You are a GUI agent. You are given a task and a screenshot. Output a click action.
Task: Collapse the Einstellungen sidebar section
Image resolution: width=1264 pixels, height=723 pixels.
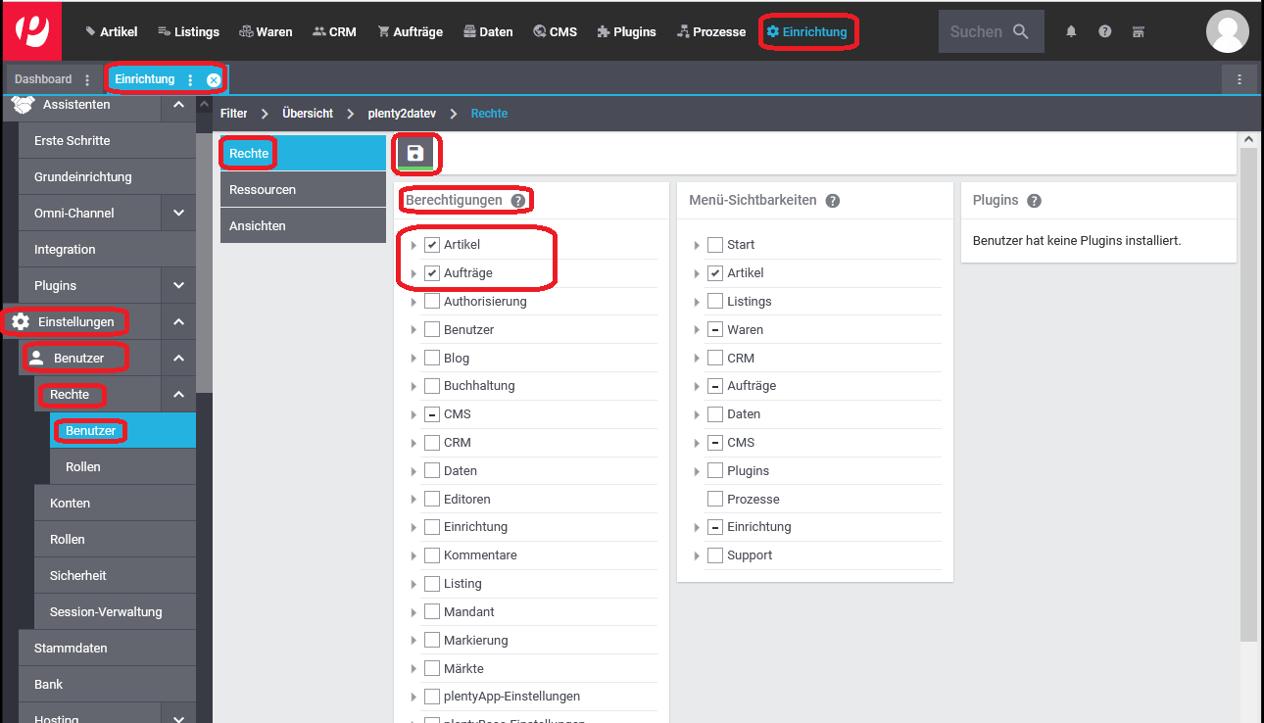point(178,321)
